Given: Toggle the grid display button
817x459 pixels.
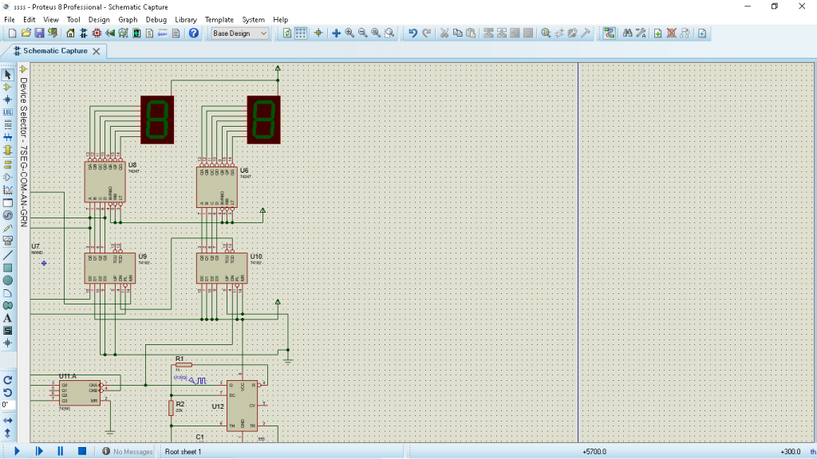Looking at the screenshot, I should (301, 33).
